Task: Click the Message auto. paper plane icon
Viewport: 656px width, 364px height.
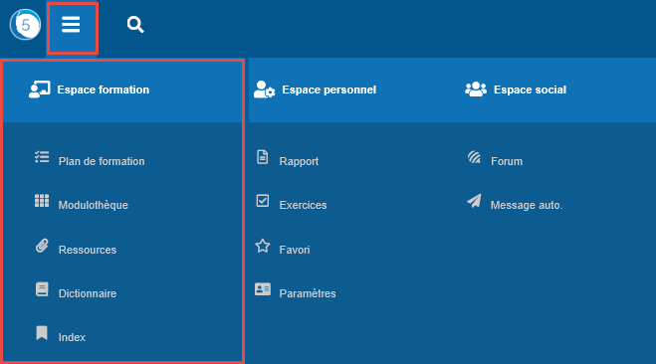Action: (475, 201)
